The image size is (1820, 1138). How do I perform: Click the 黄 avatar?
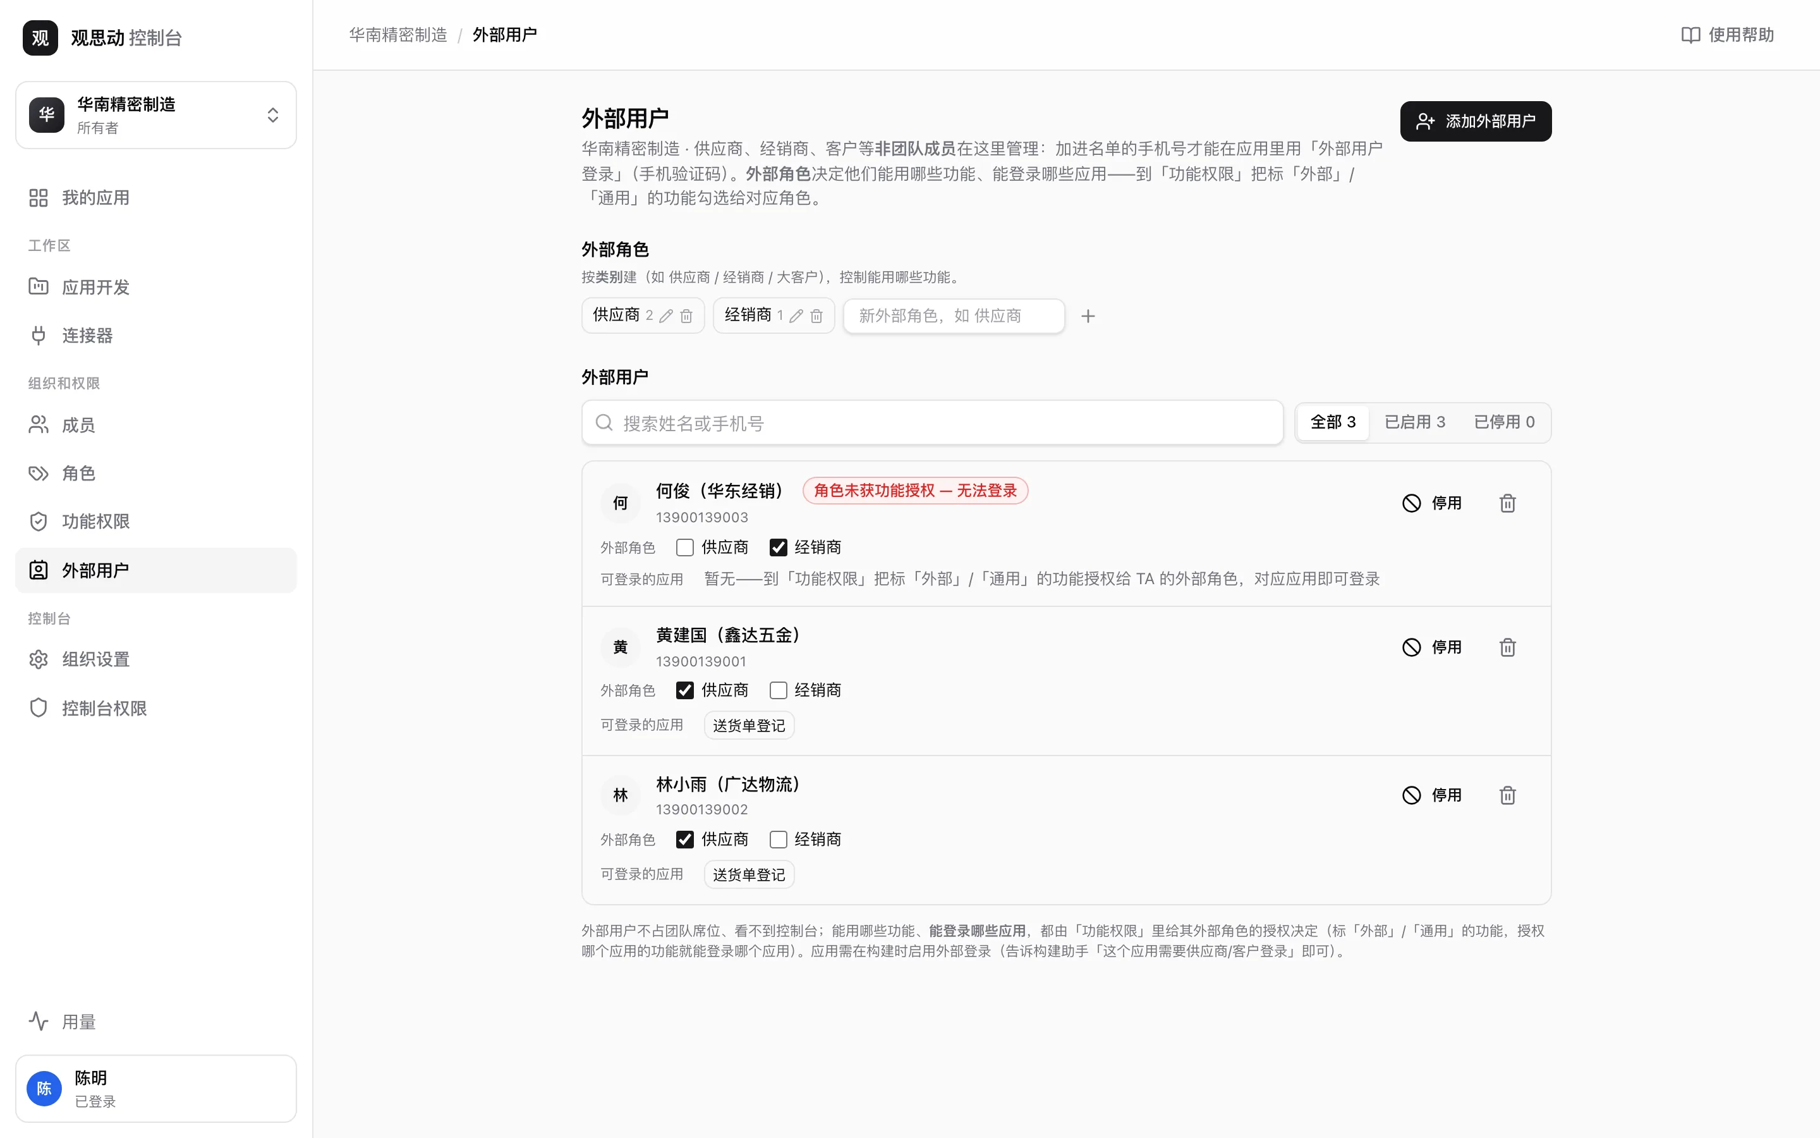621,647
